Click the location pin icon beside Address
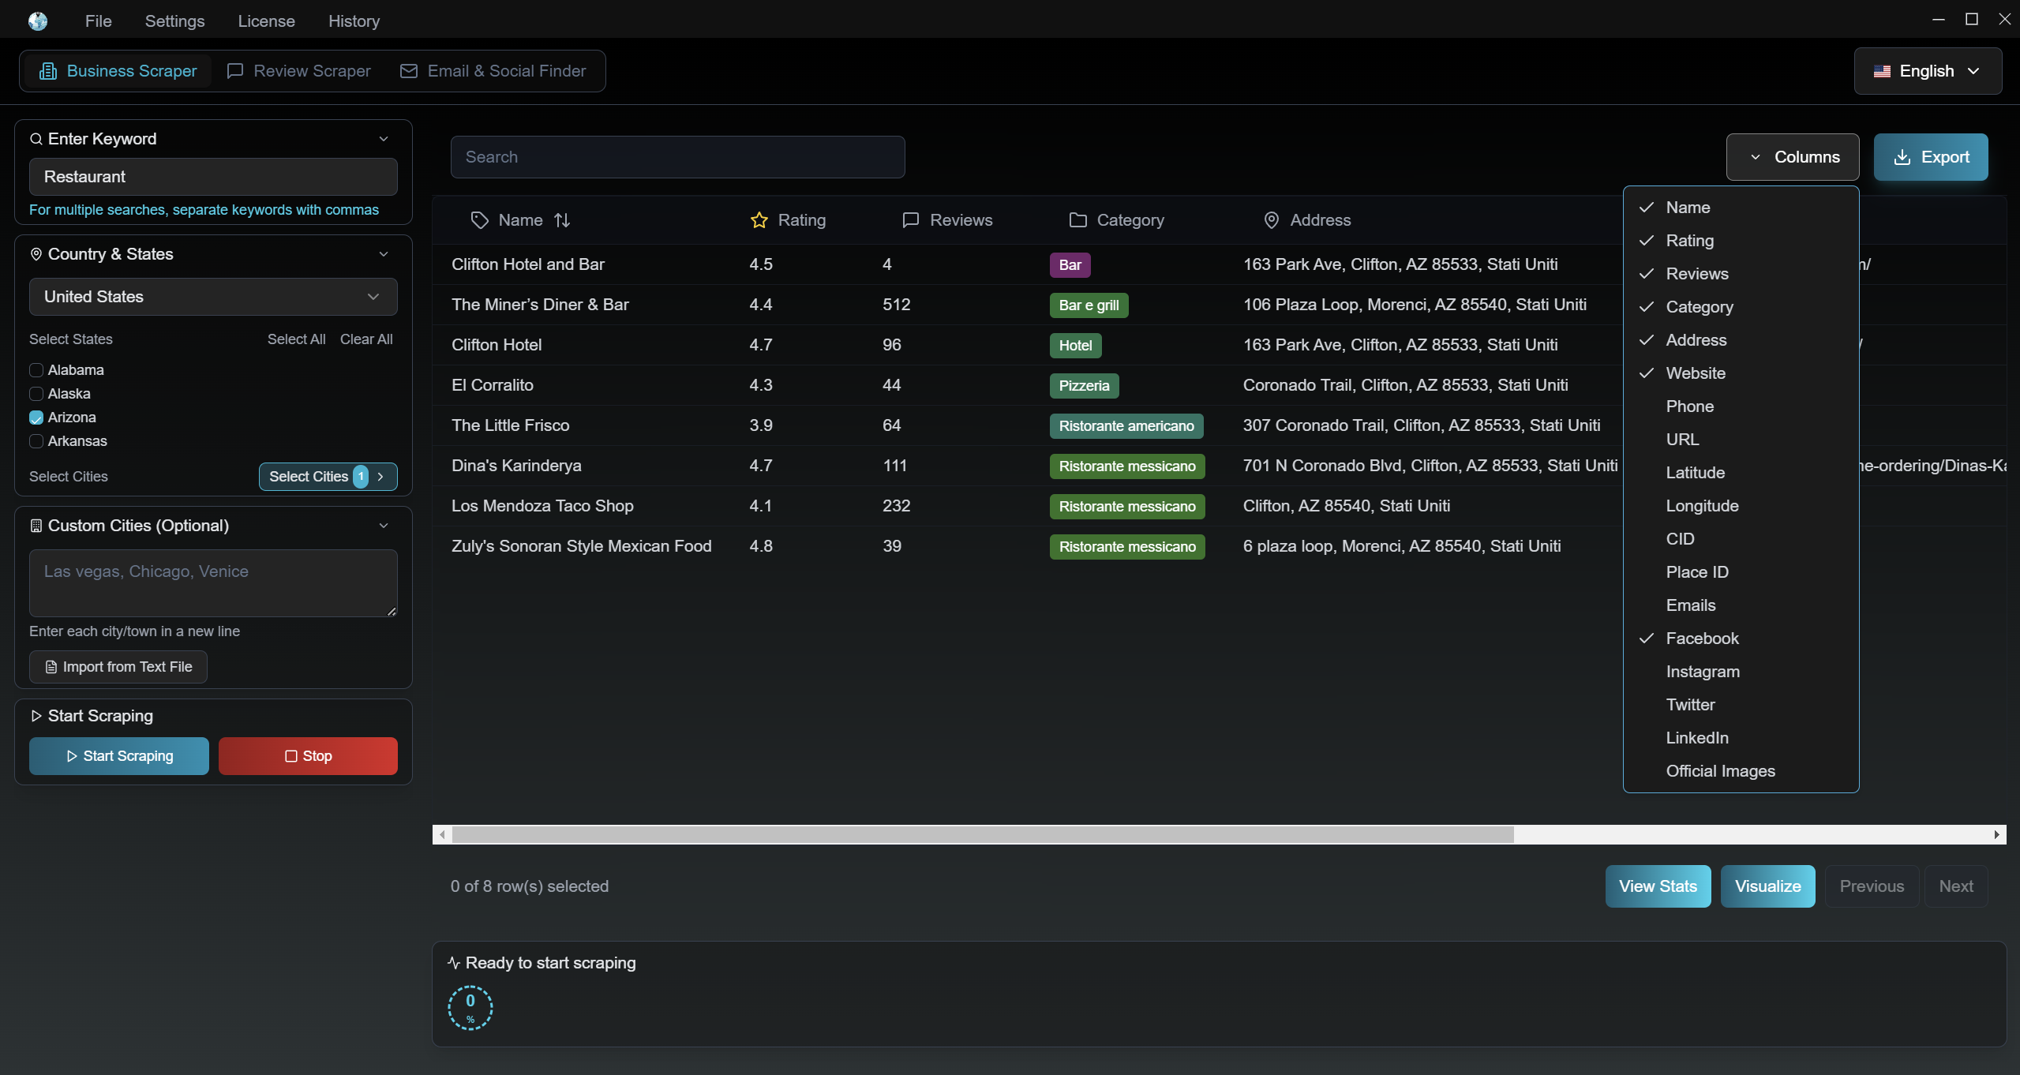 pyautogui.click(x=1271, y=220)
